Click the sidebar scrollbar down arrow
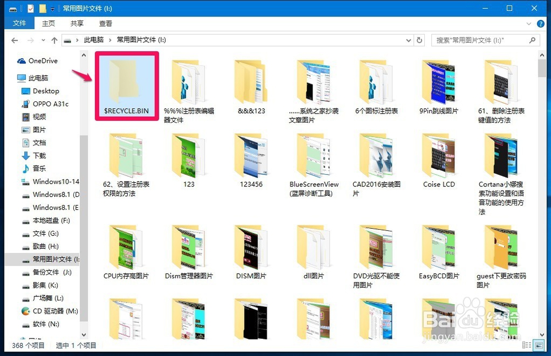This screenshot has height=356, width=551. tap(84, 335)
